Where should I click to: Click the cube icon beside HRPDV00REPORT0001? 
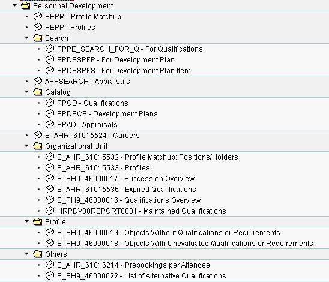[50, 211]
